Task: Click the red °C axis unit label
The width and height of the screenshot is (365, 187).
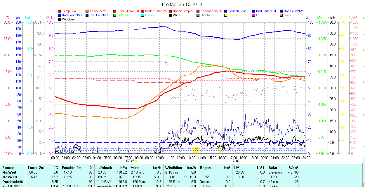Action: (7, 18)
